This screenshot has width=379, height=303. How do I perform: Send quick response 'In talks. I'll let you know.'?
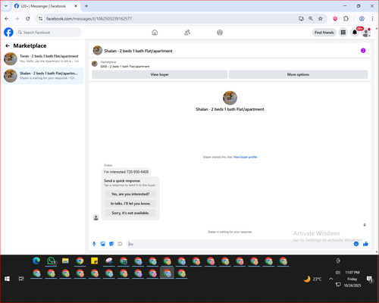(130, 204)
